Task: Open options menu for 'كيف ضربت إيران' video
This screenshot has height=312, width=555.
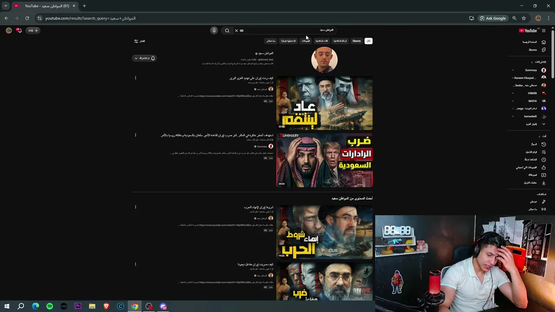Action: coord(135,264)
